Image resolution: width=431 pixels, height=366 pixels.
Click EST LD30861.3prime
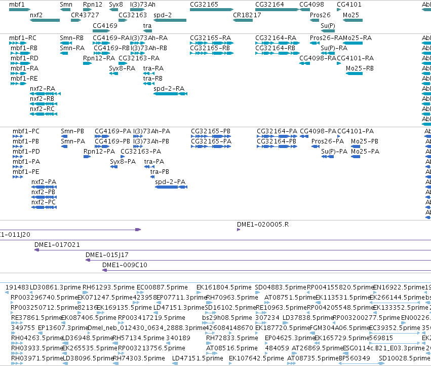pos(55,287)
